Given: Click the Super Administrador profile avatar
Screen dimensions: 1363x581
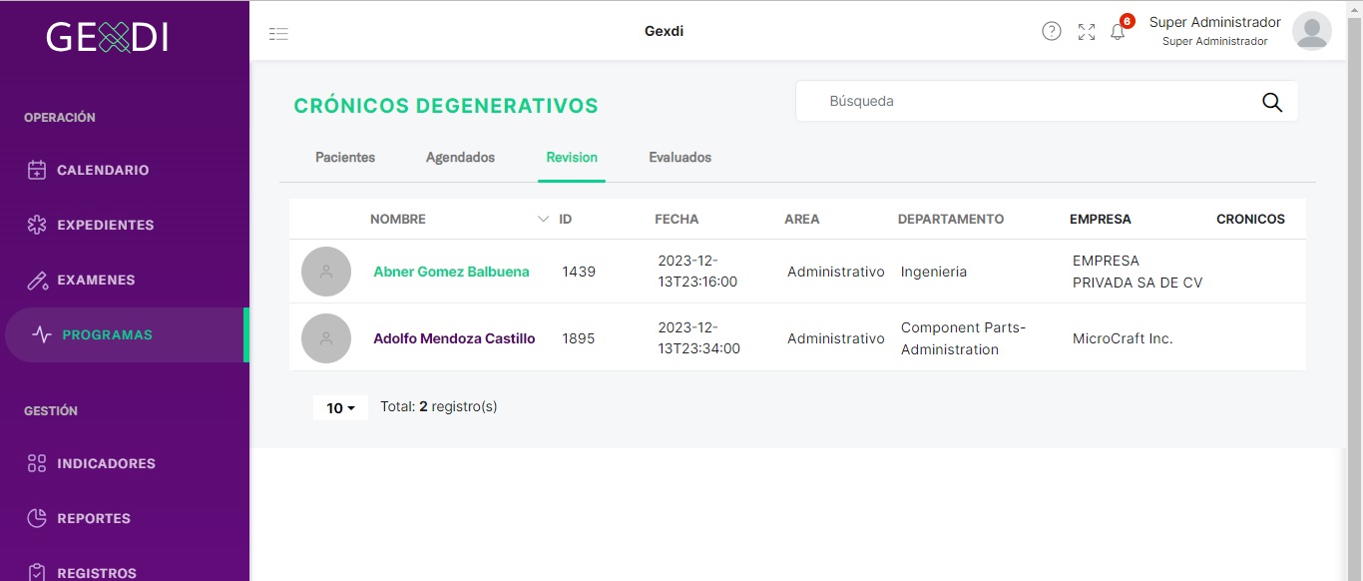Looking at the screenshot, I should (x=1312, y=31).
